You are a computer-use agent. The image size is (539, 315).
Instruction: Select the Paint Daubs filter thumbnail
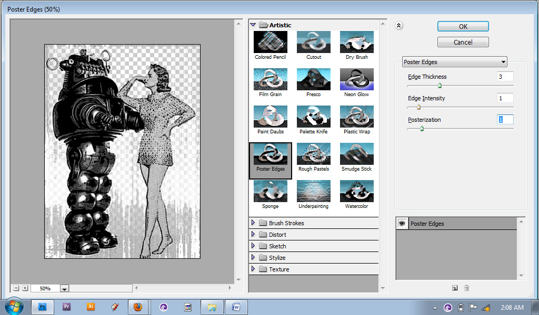pyautogui.click(x=271, y=117)
